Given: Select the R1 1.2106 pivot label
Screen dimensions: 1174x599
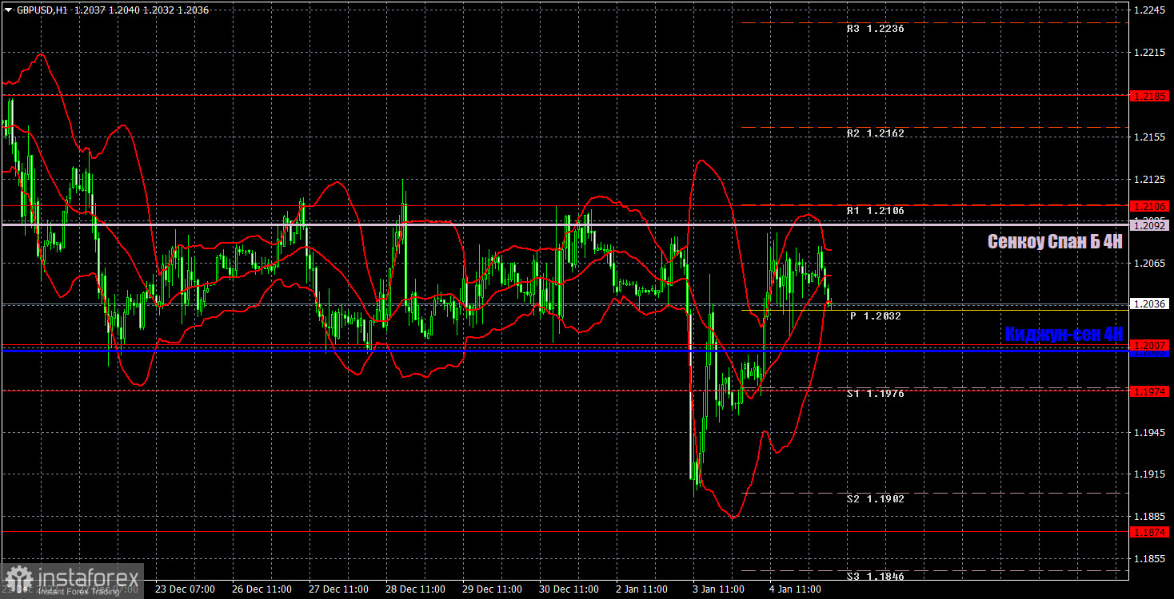Looking at the screenshot, I should (x=876, y=211).
